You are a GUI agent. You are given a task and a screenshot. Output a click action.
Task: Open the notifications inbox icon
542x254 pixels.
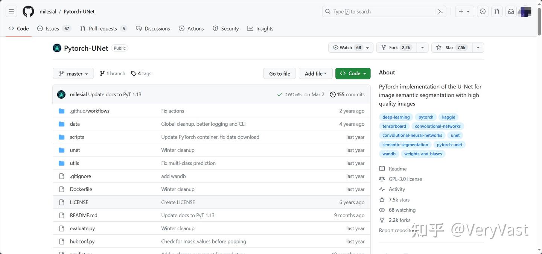tap(511, 12)
